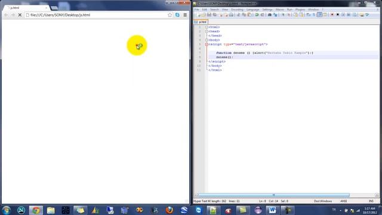The height and width of the screenshot is (215, 382).
Task: Open Language menu in Notepad++
Action: pyautogui.click(x=252, y=10)
